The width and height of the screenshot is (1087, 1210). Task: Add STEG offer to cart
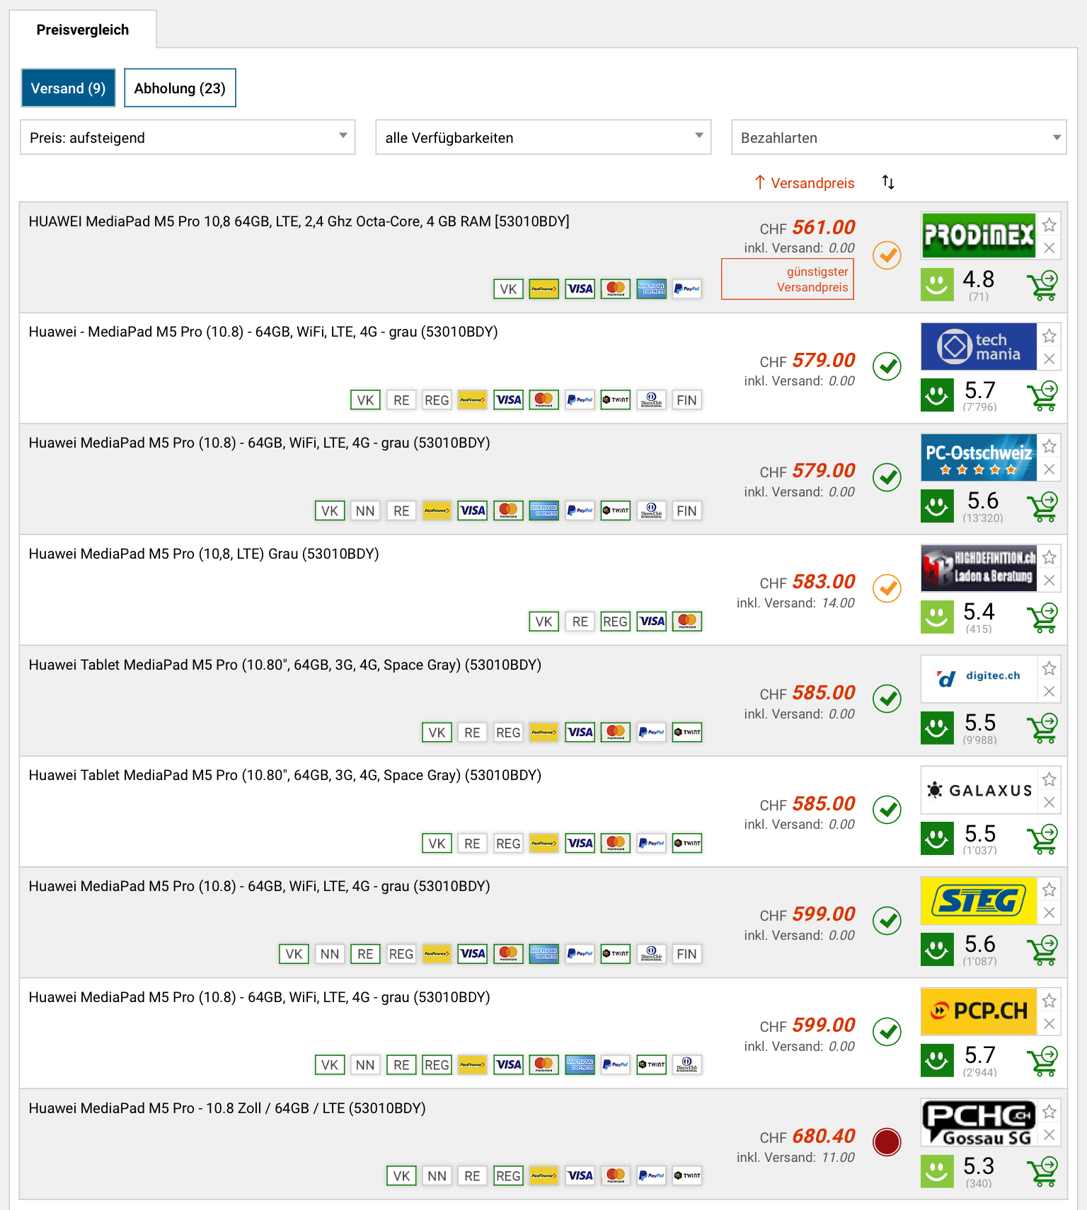point(1042,950)
